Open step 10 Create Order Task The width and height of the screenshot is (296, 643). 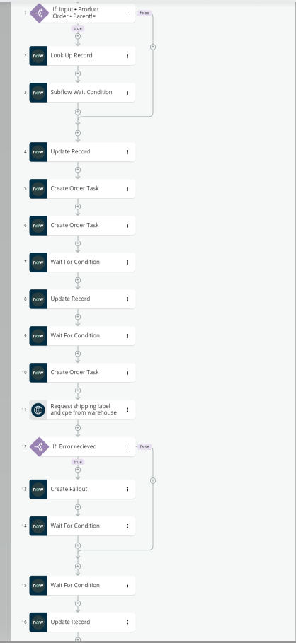[x=82, y=373]
